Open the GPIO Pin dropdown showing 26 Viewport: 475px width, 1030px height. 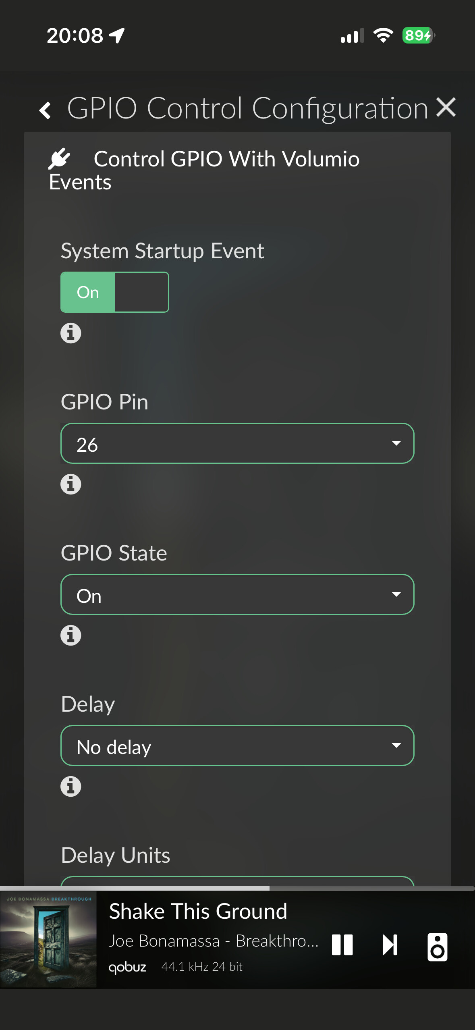[x=237, y=443]
